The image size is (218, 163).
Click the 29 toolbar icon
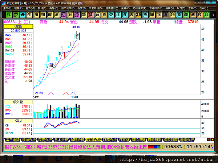coord(138,15)
